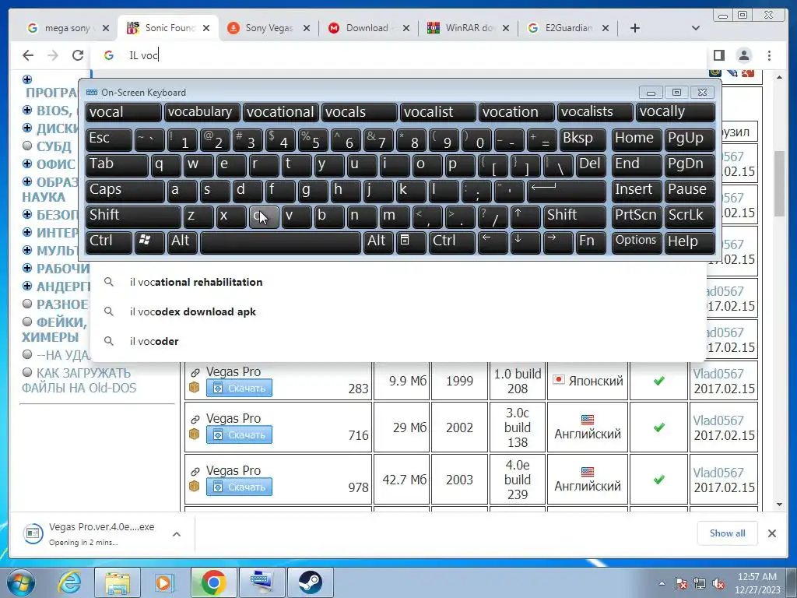The height and width of the screenshot is (598, 797).
Task: Go back with the browser back arrow
Action: tap(28, 55)
